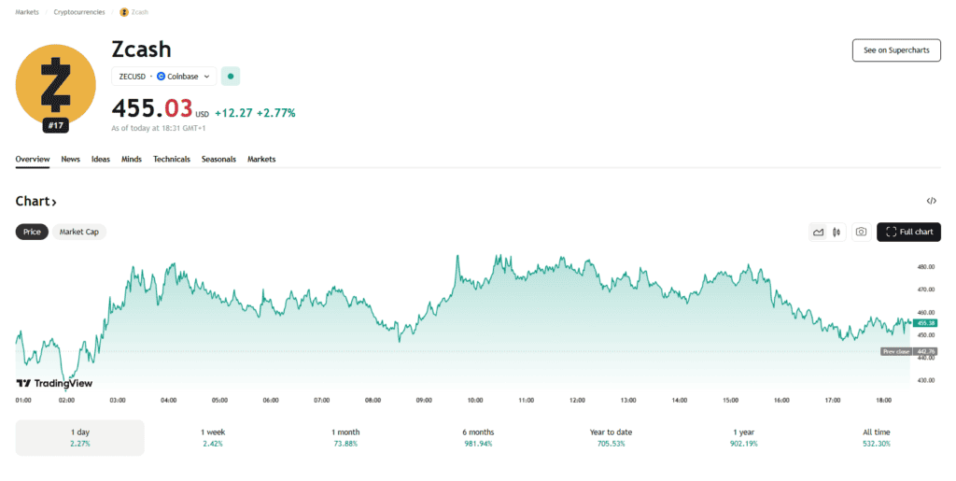Click the #17 rank badge
Screen dimensions: 956x481
click(x=56, y=125)
